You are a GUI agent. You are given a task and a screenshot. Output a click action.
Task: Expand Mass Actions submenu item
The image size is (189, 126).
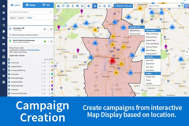pyautogui.click(x=137, y=31)
